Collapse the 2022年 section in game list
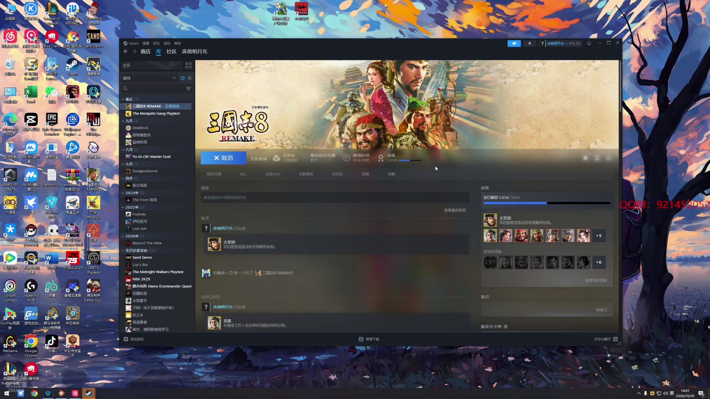 [x=123, y=207]
